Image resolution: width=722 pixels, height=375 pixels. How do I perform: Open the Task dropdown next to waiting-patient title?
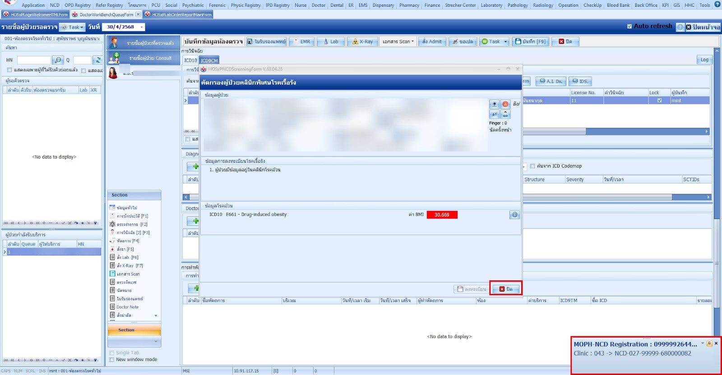(73, 27)
